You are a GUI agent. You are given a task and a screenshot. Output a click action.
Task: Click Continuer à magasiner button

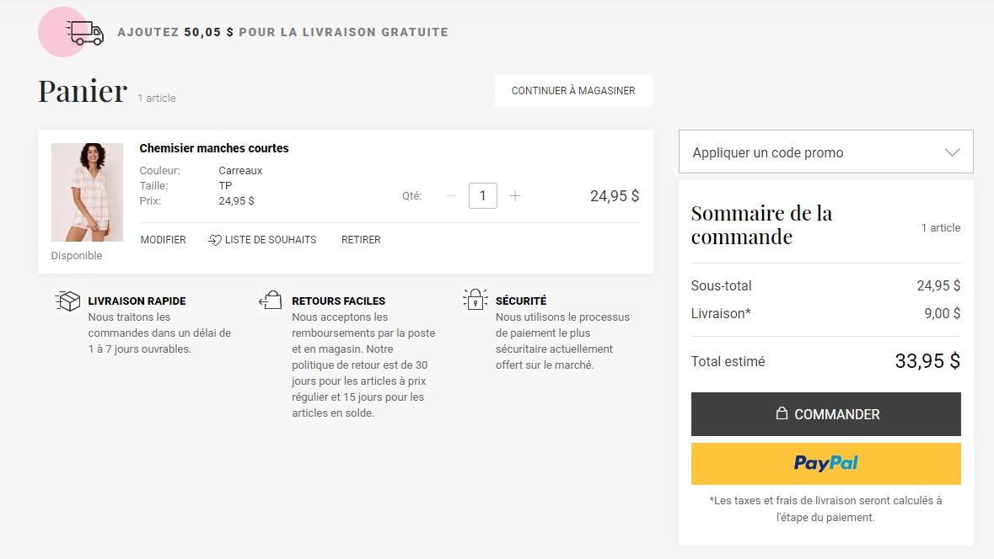point(573,91)
